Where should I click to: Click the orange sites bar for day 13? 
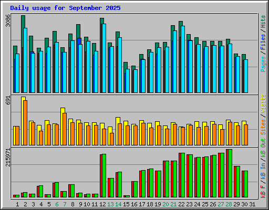tap(112, 139)
